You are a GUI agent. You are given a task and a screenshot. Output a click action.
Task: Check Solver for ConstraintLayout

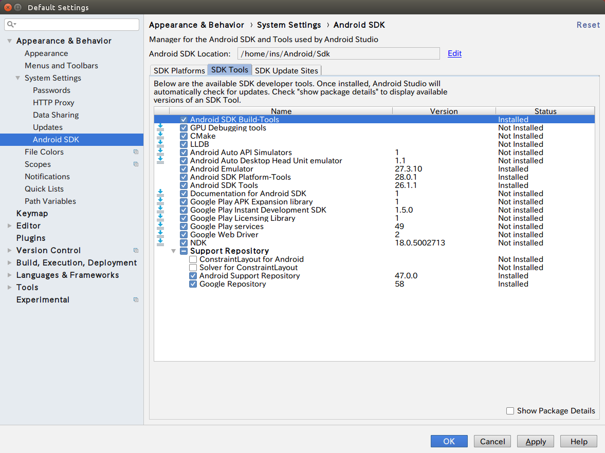193,268
